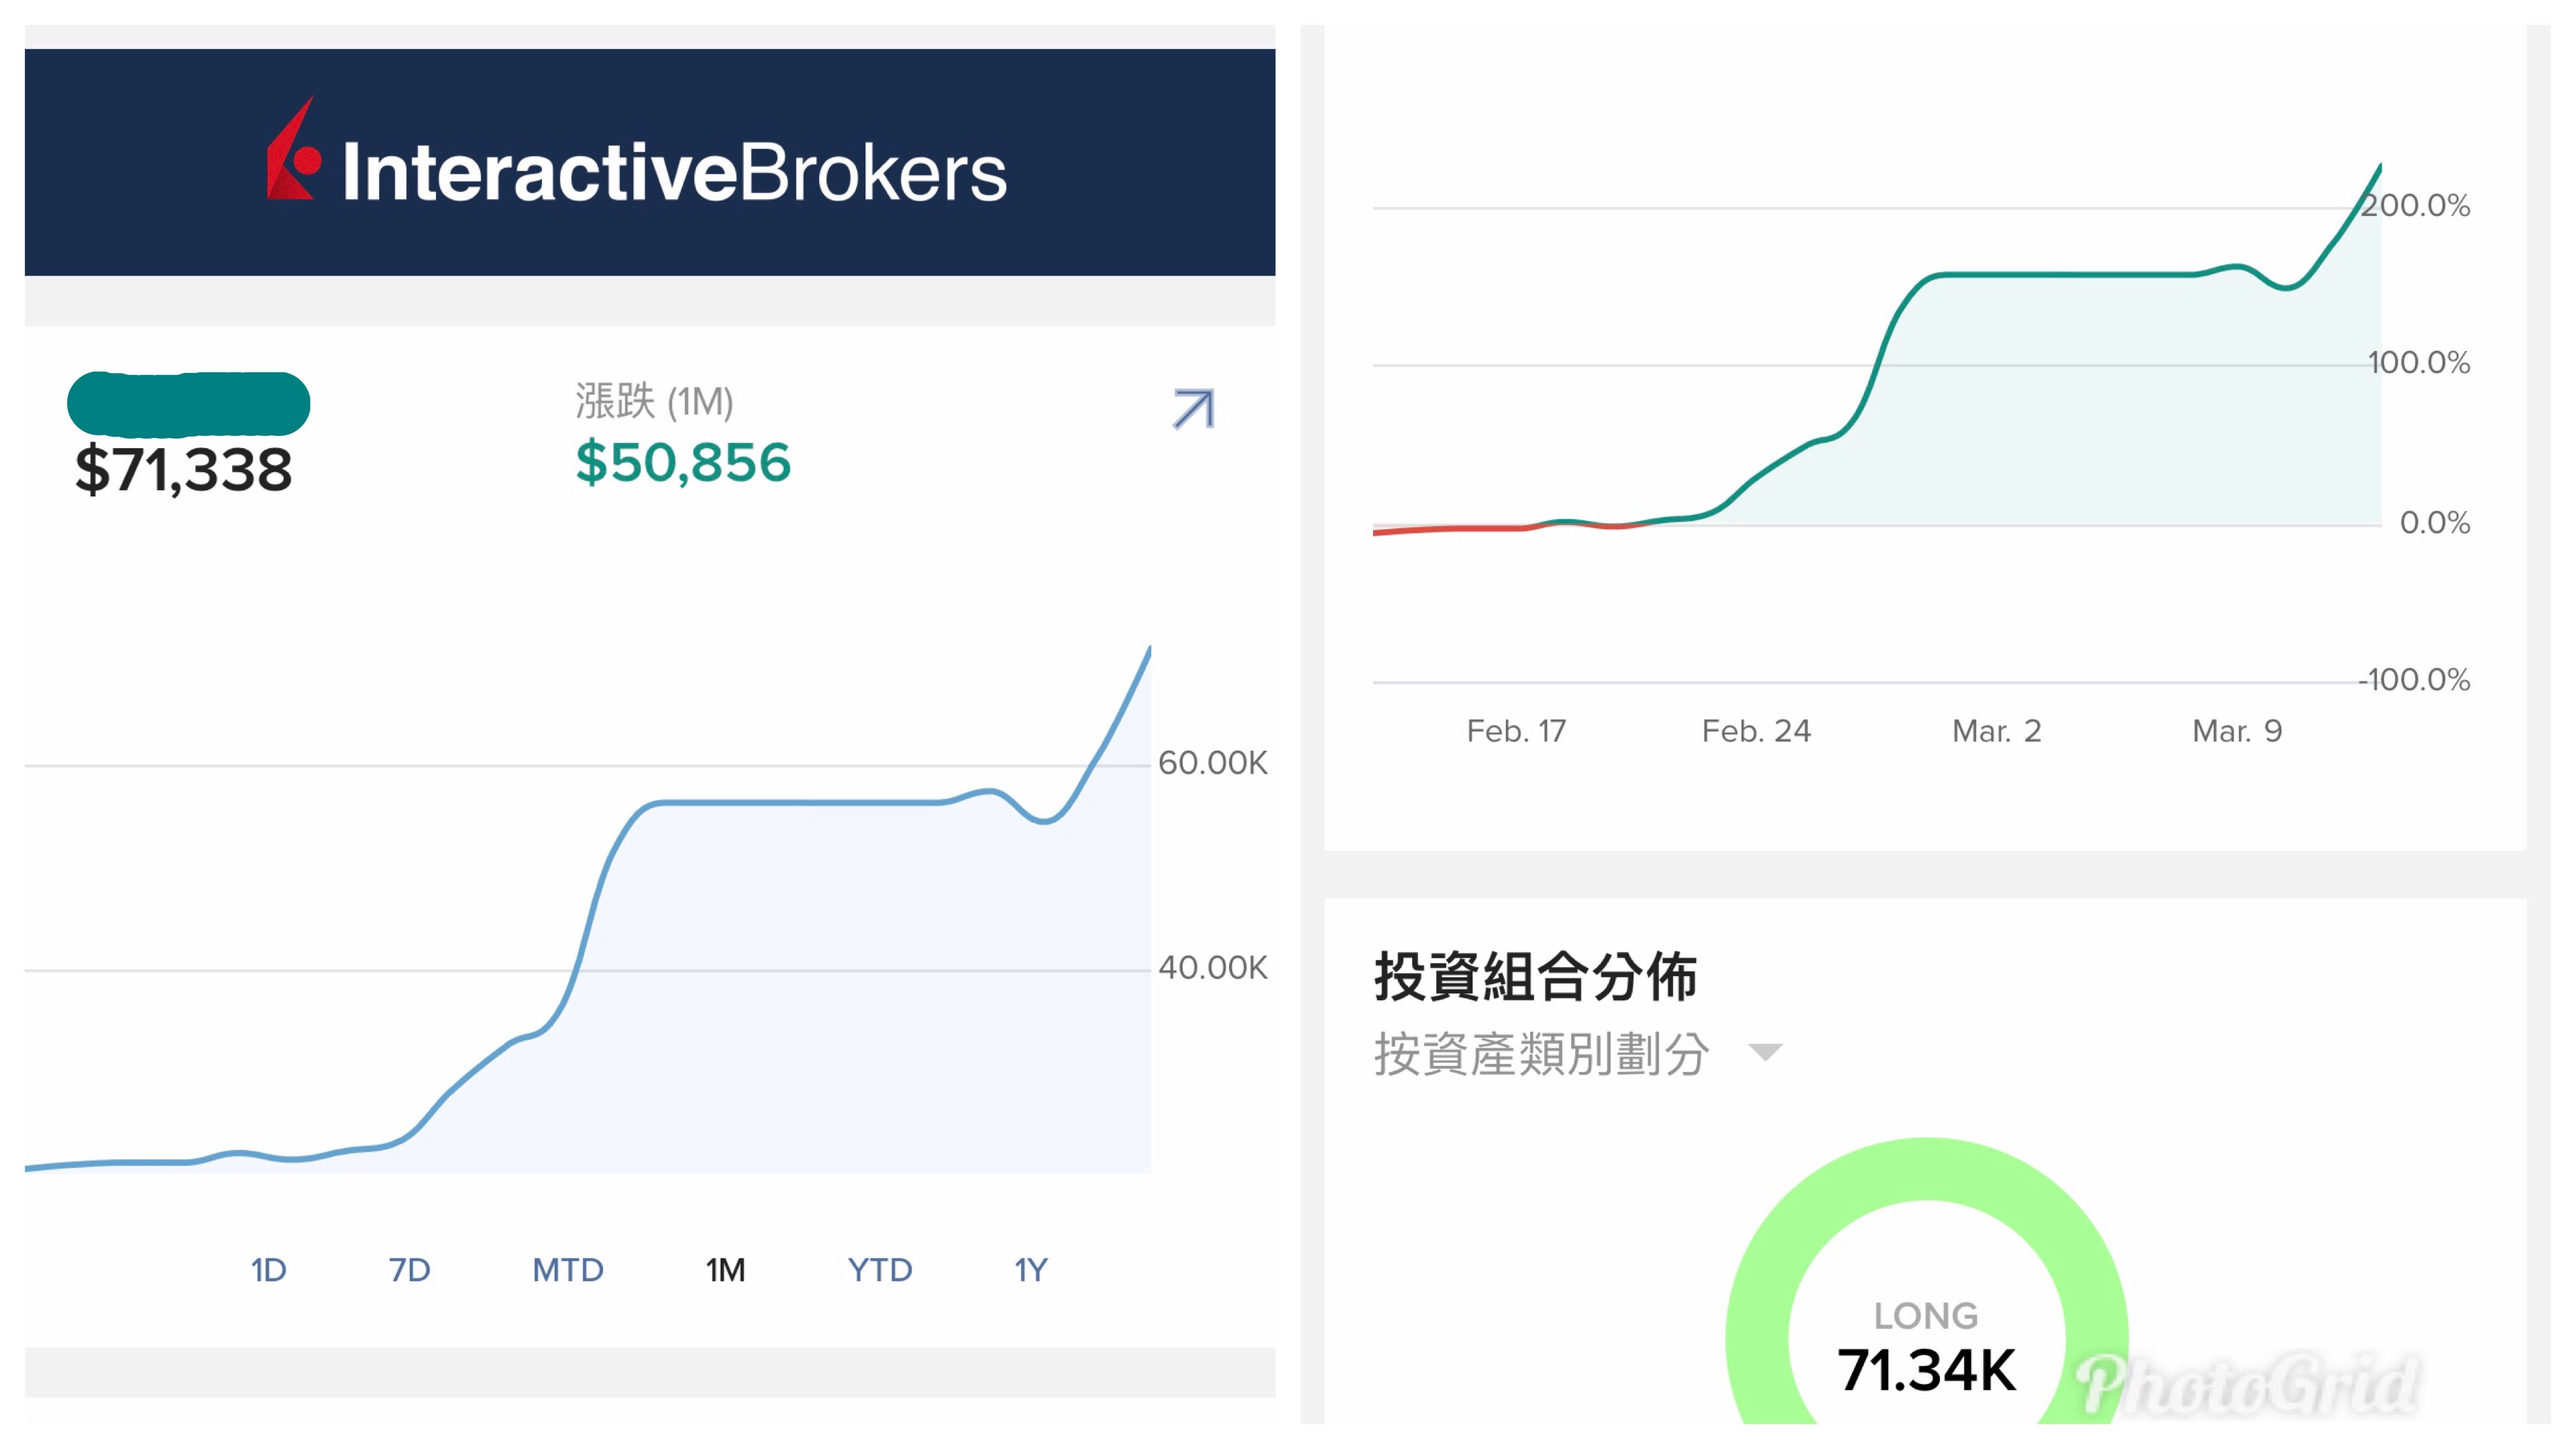Click the Feb. 24 date axis marker
Image resolution: width=2576 pixels, height=1449 pixels.
1755,731
